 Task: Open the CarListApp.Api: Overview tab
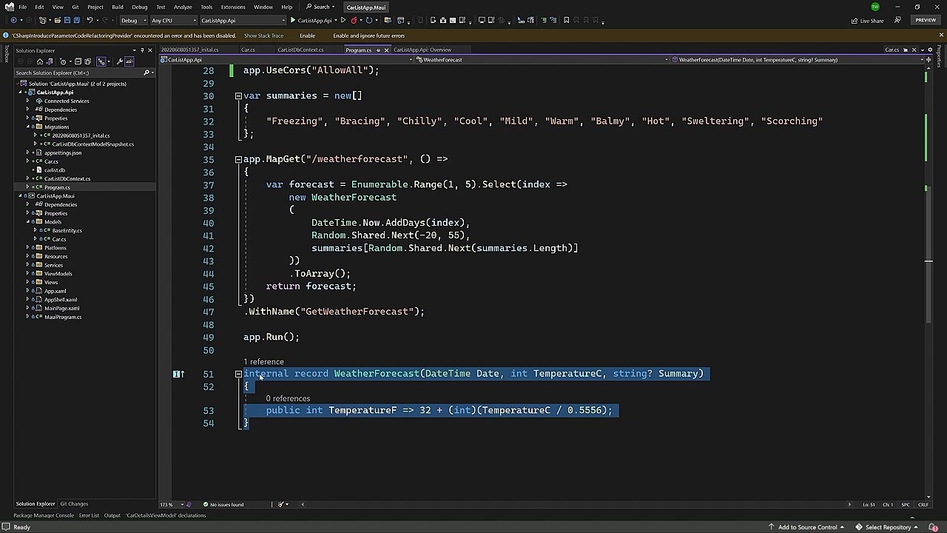click(422, 50)
